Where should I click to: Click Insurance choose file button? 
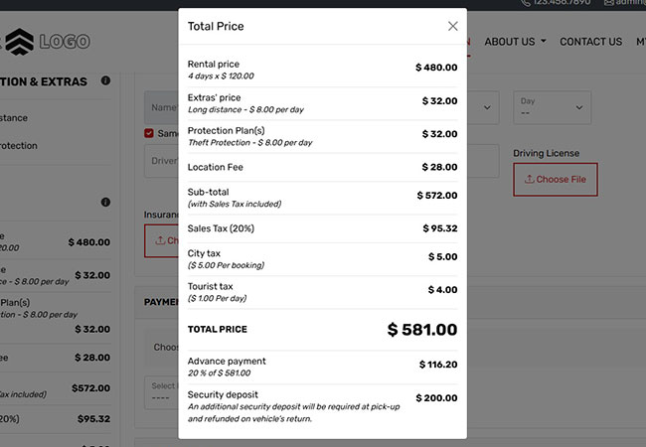(x=161, y=240)
